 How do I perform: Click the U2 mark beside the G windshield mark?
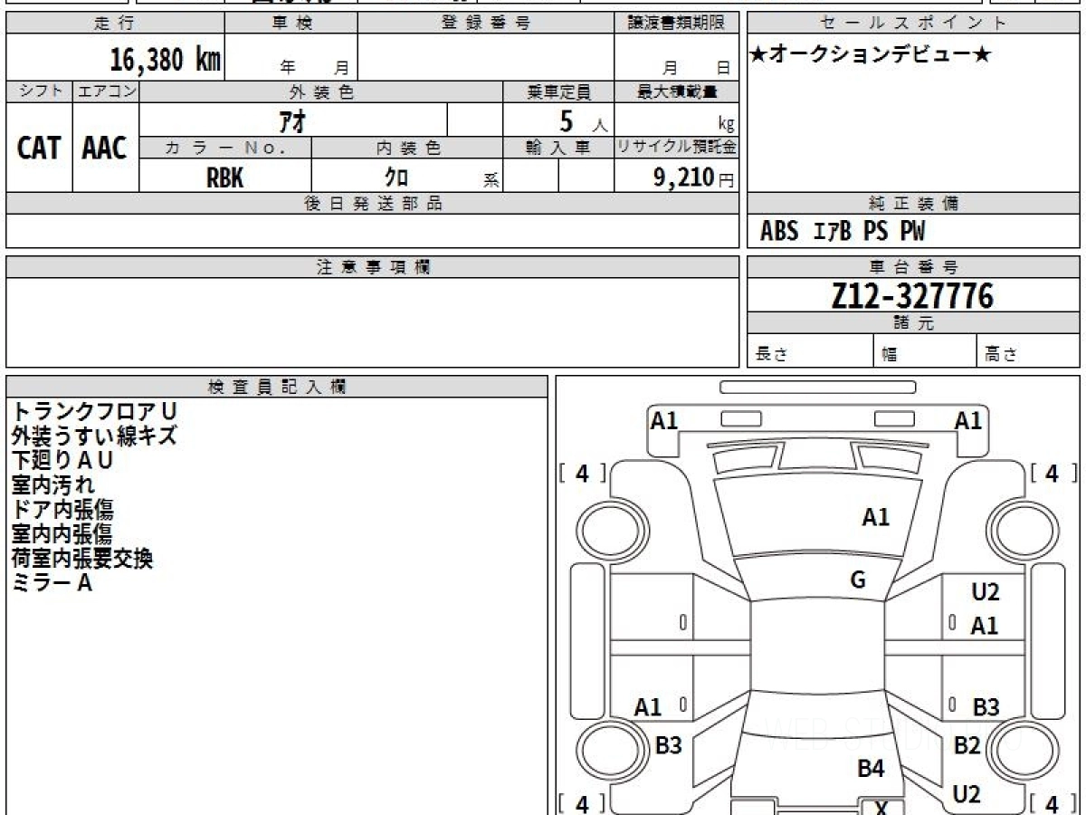tap(985, 593)
